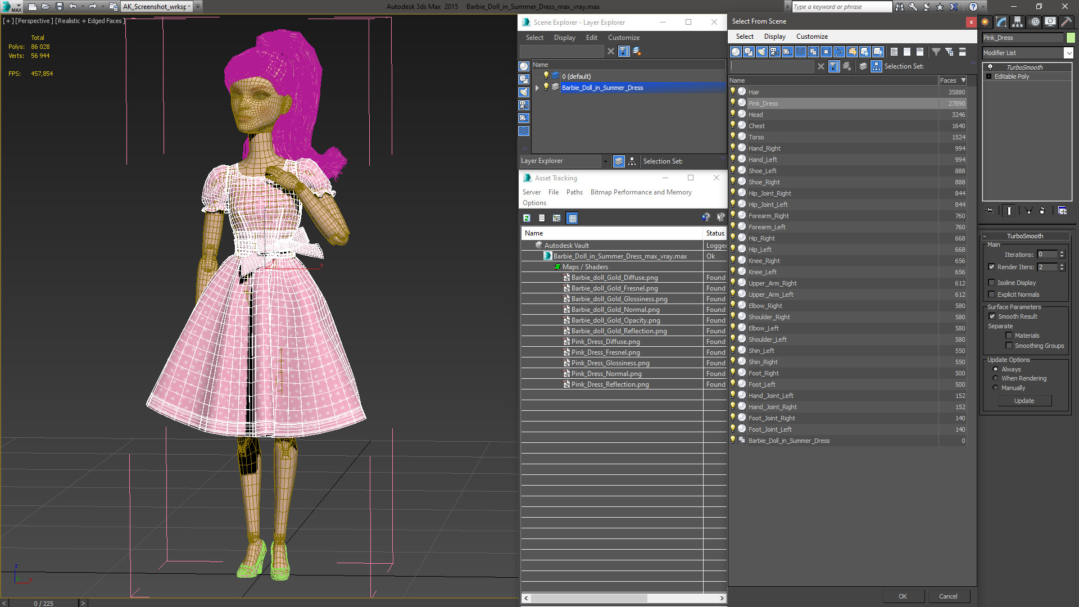Expand the Barbie_Doll_in_Summer_Dress layer
Screen dimensions: 1079x607
click(x=537, y=88)
